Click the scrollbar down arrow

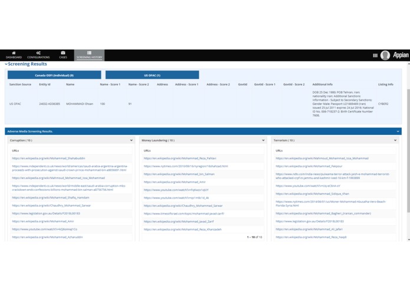point(408,239)
